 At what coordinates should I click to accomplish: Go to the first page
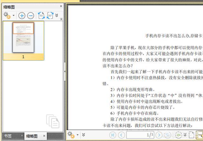click(x=113, y=135)
